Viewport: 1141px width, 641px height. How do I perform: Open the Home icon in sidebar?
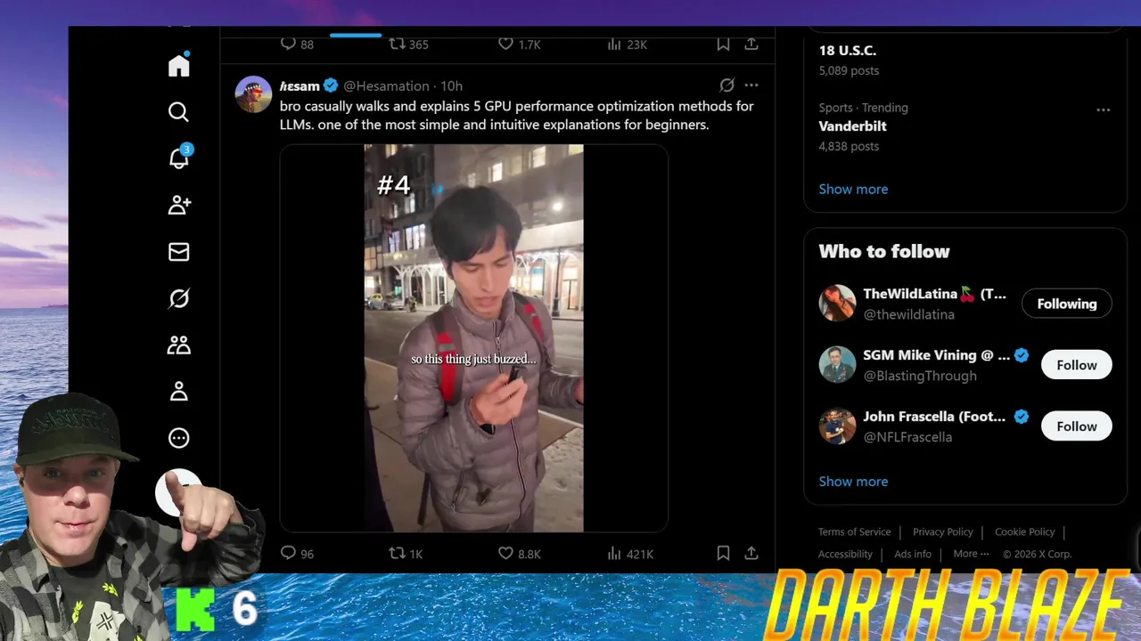click(179, 66)
